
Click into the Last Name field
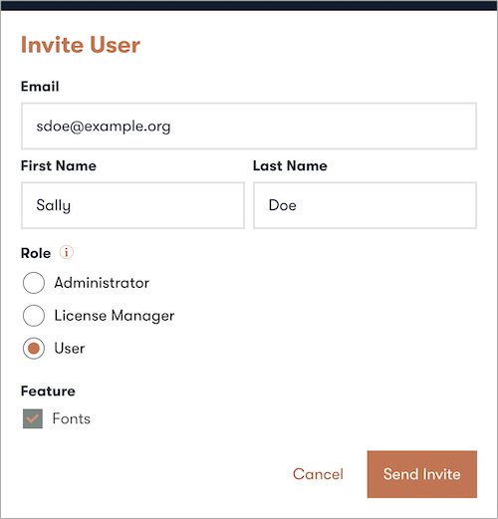(366, 205)
